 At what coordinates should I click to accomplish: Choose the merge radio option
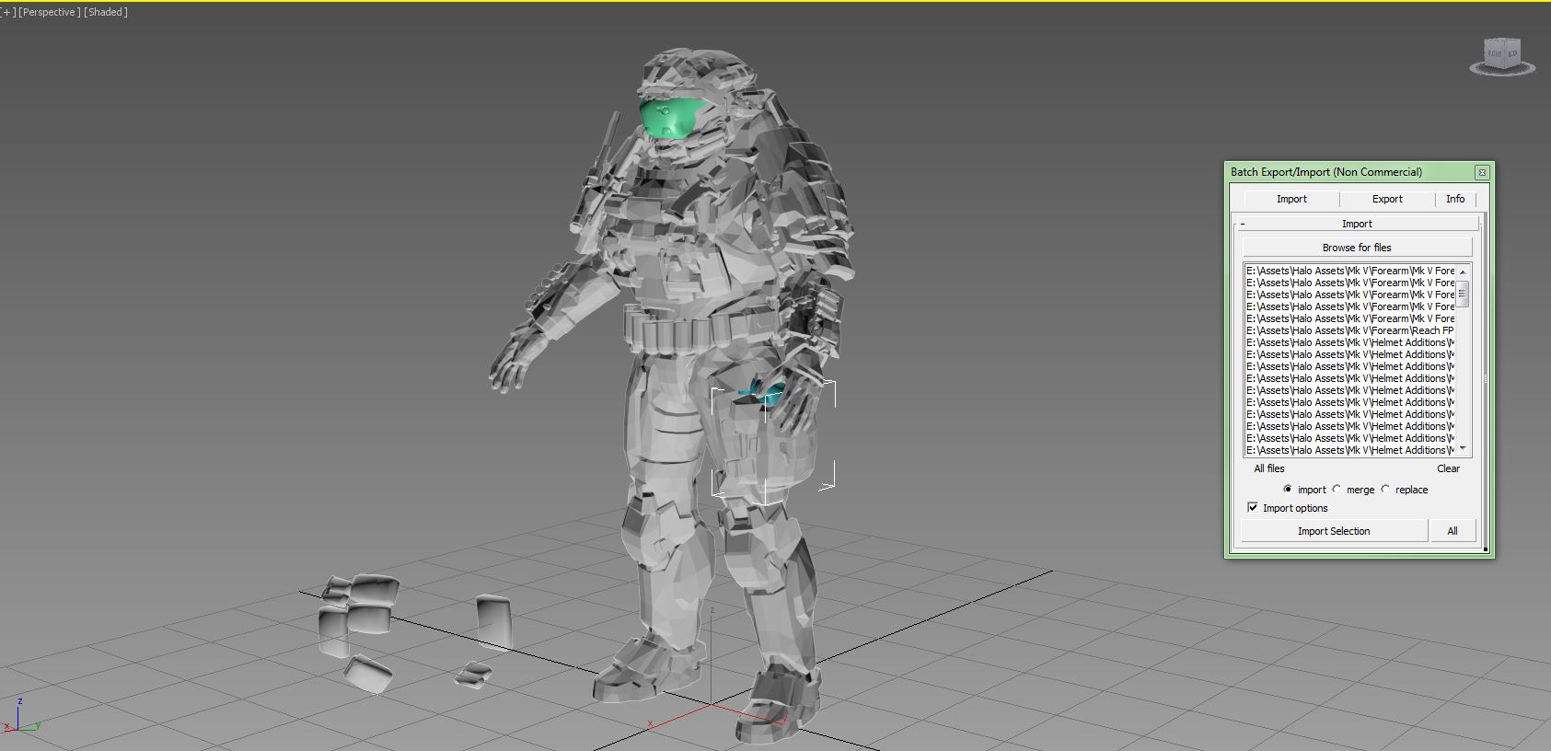click(1337, 490)
